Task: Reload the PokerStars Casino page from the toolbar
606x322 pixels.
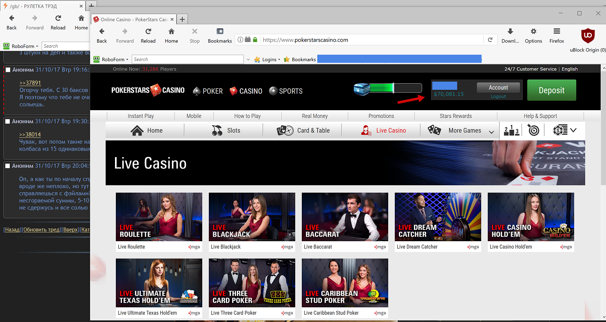Action: click(148, 35)
